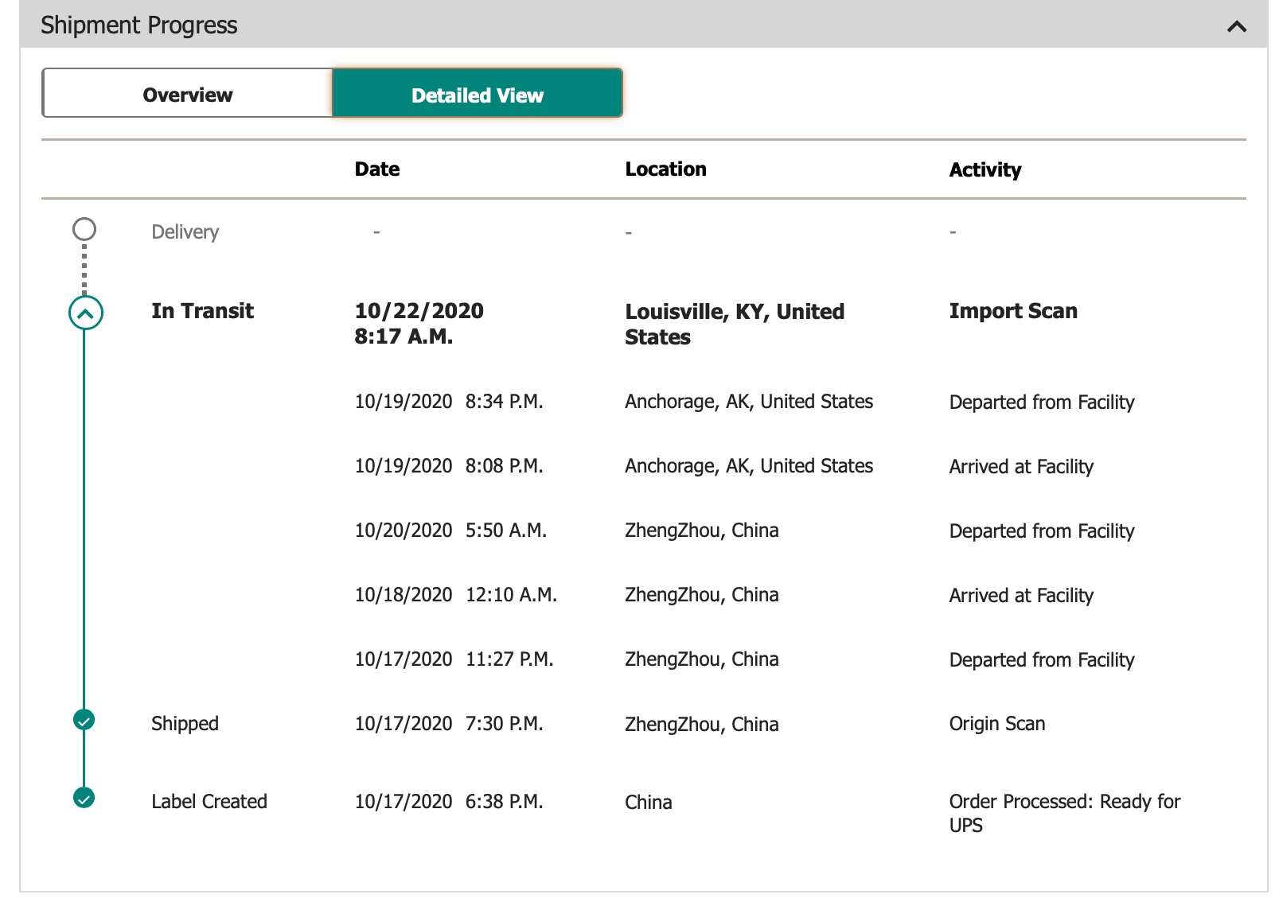Image resolution: width=1275 pixels, height=910 pixels.
Task: Click Louisville, KY location entry
Action: (x=734, y=324)
